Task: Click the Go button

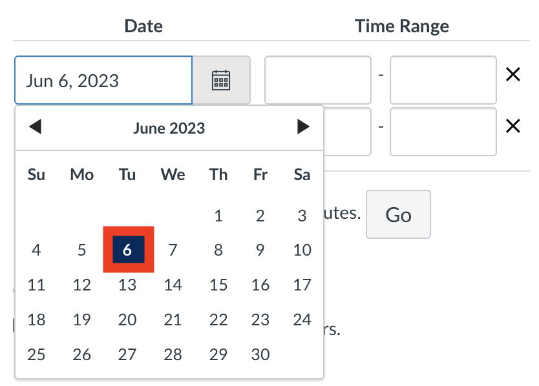Action: [398, 214]
